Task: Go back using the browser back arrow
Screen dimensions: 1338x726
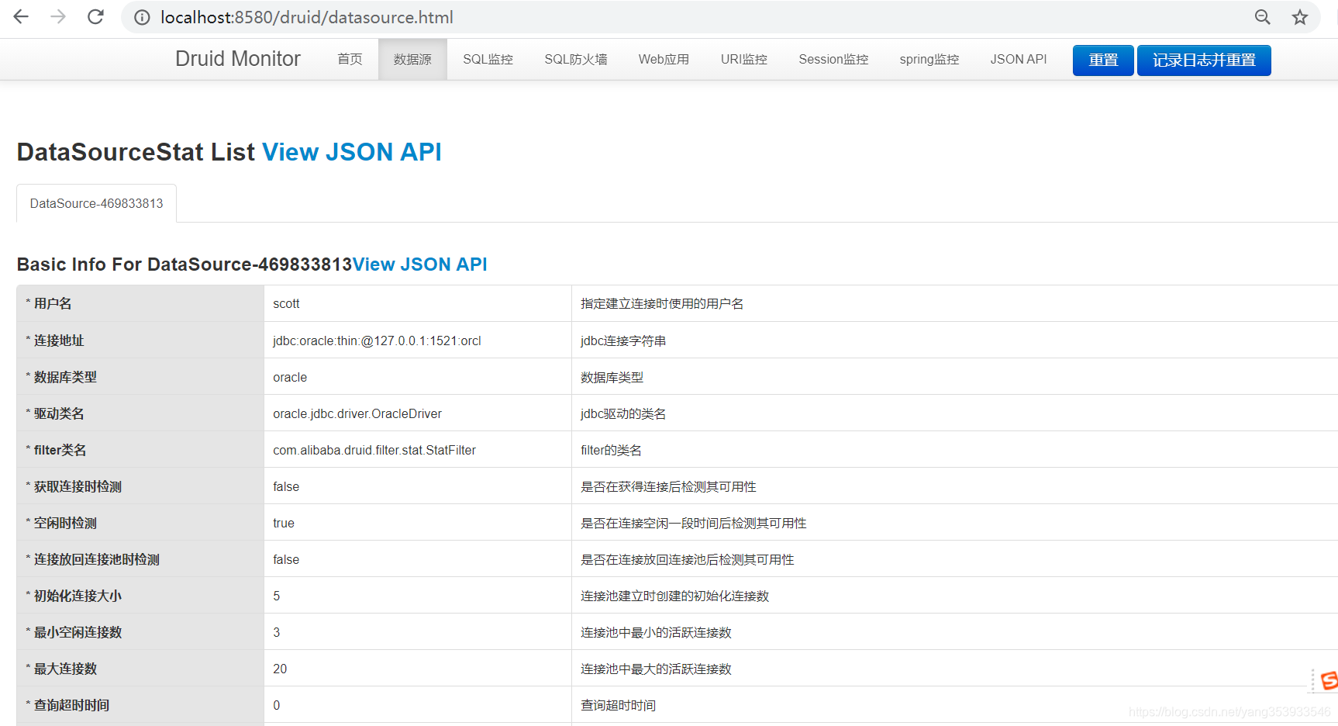Action: (21, 17)
